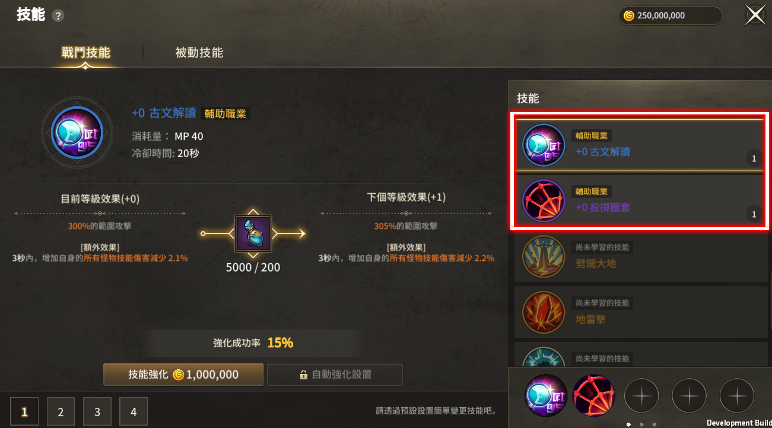Select preset number 3
Viewport: 772px width, 428px height.
[x=97, y=412]
